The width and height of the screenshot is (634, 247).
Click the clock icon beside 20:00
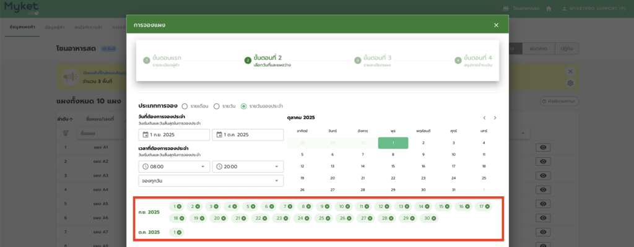coord(220,167)
